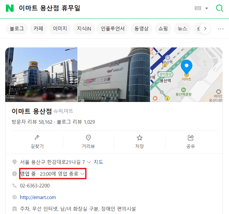229x214 pixels.
Task: Click the search magnifier icon
Action: pyautogui.click(x=220, y=8)
